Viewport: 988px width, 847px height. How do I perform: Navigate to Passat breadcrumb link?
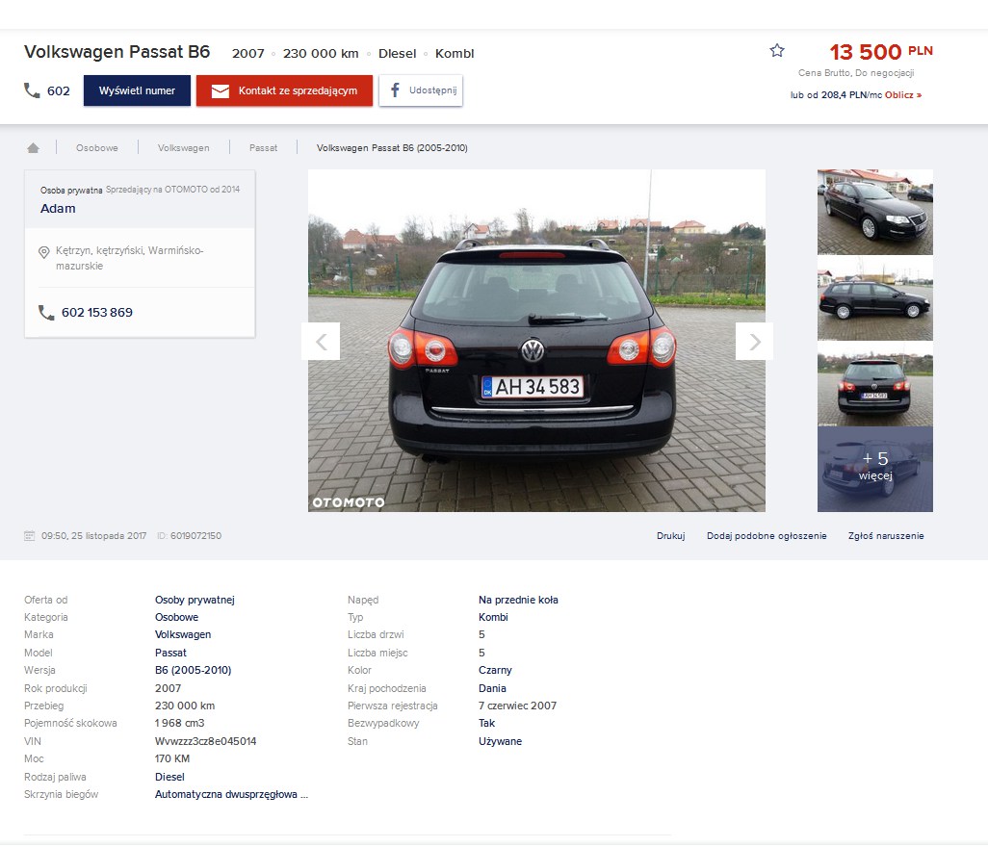[263, 148]
